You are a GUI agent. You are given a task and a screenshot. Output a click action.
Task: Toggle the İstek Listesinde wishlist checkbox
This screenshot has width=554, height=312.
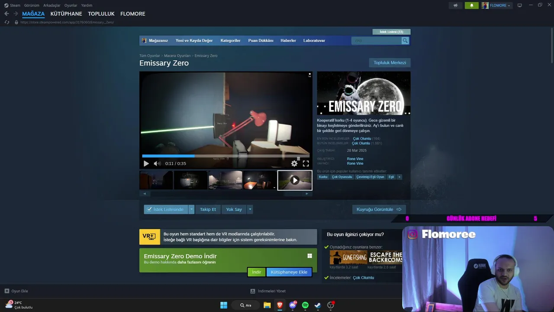(149, 209)
